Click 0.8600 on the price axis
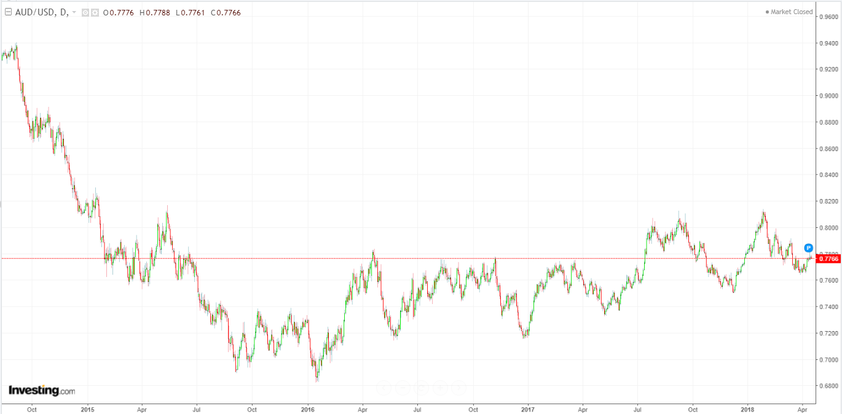 pyautogui.click(x=828, y=149)
